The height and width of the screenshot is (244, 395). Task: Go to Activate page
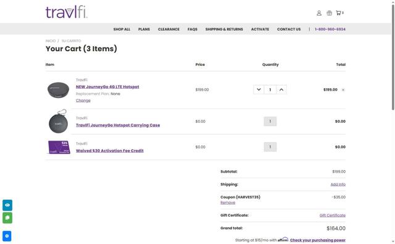260,29
